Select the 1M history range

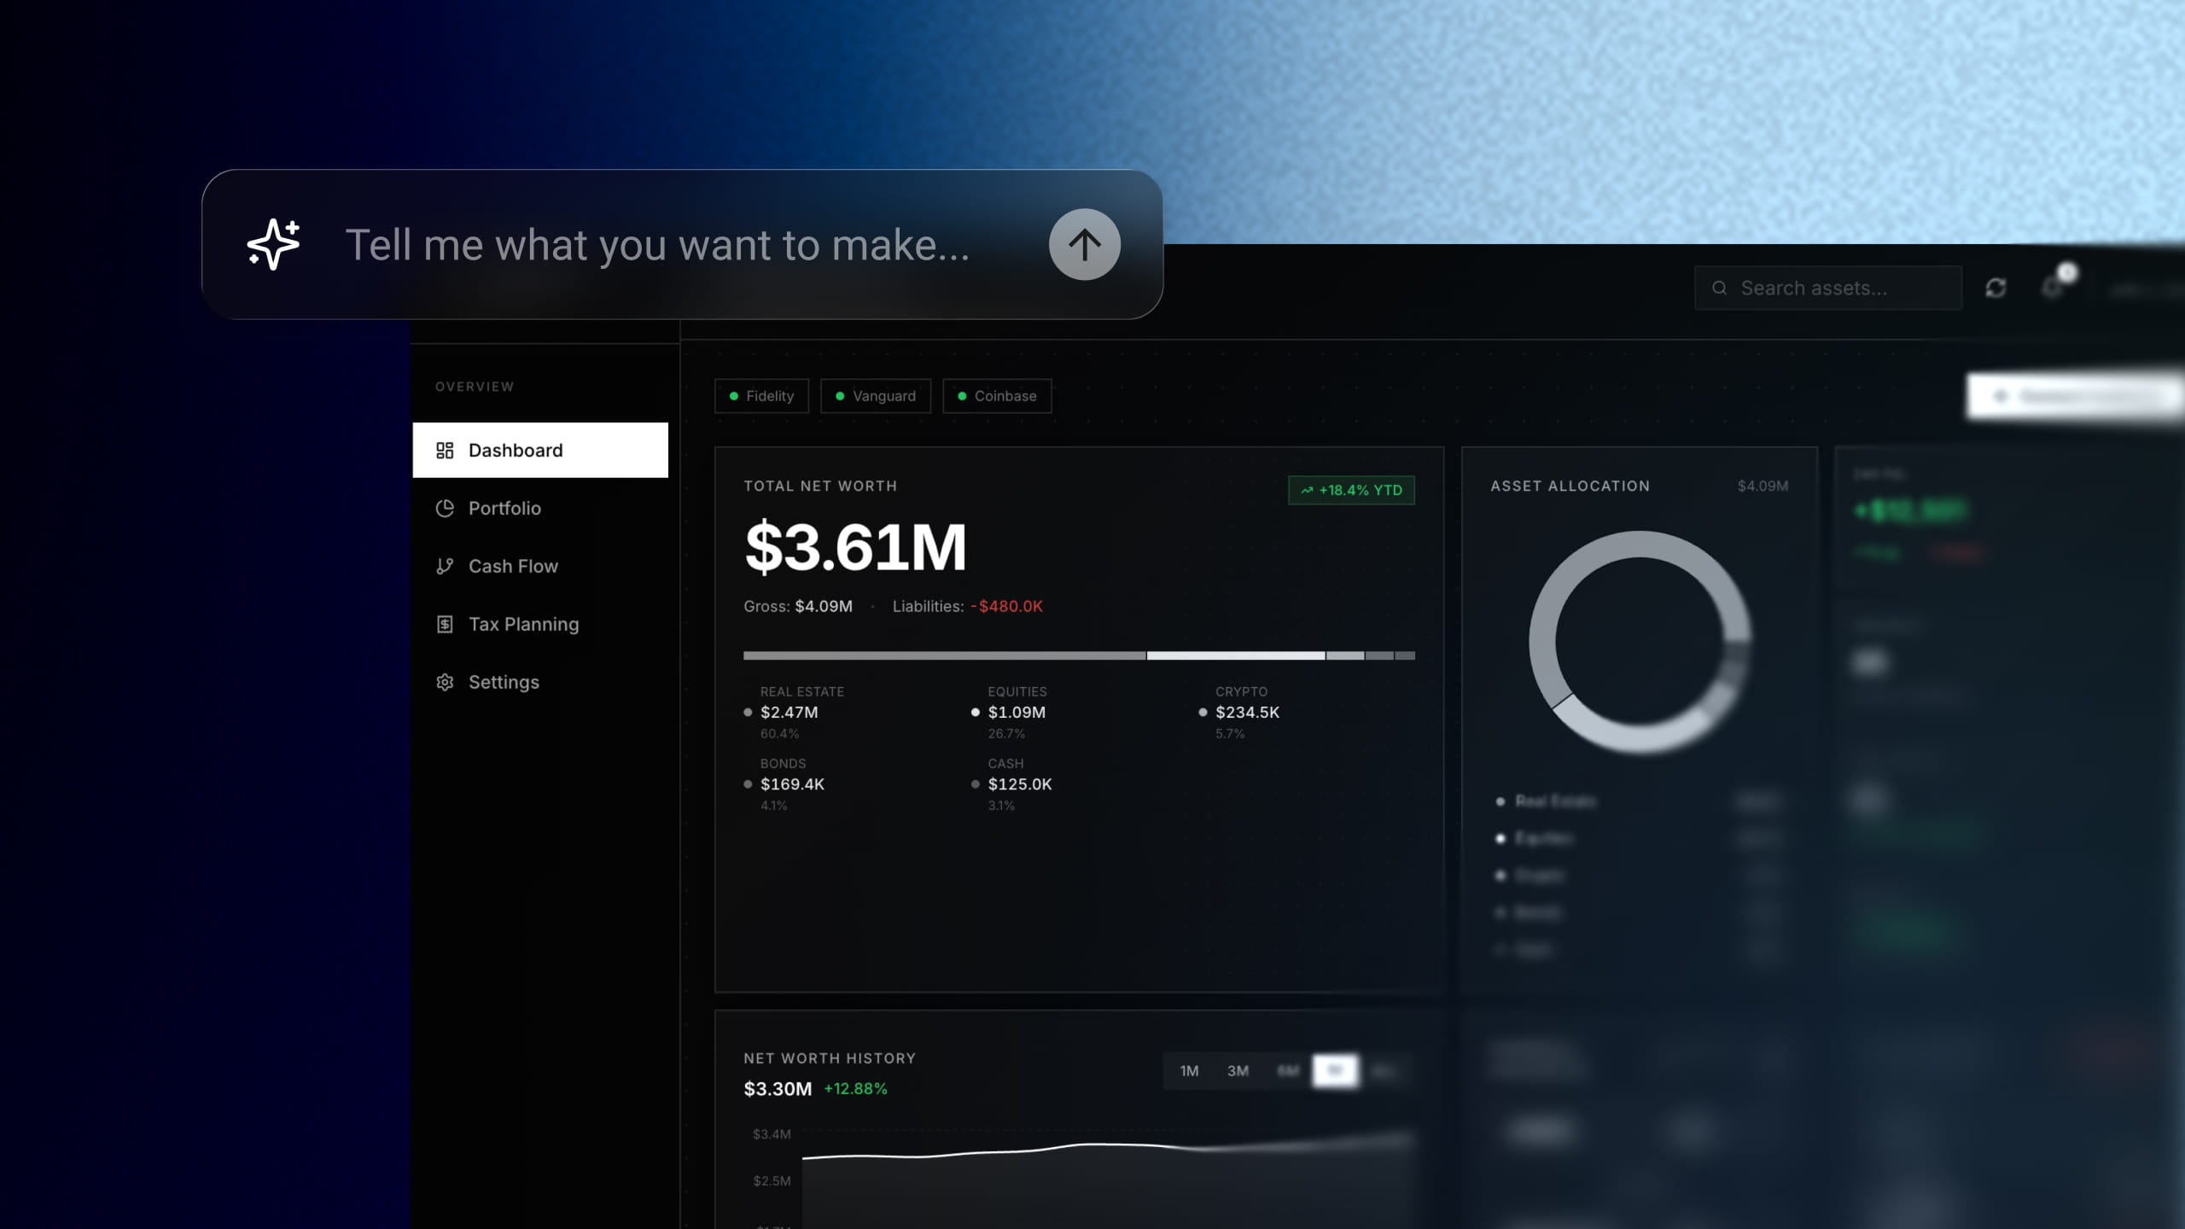tap(1189, 1070)
